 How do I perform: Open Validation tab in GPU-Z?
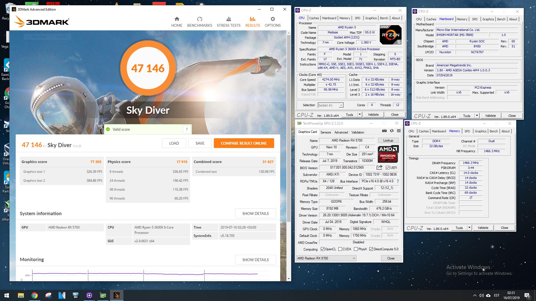[358, 132]
